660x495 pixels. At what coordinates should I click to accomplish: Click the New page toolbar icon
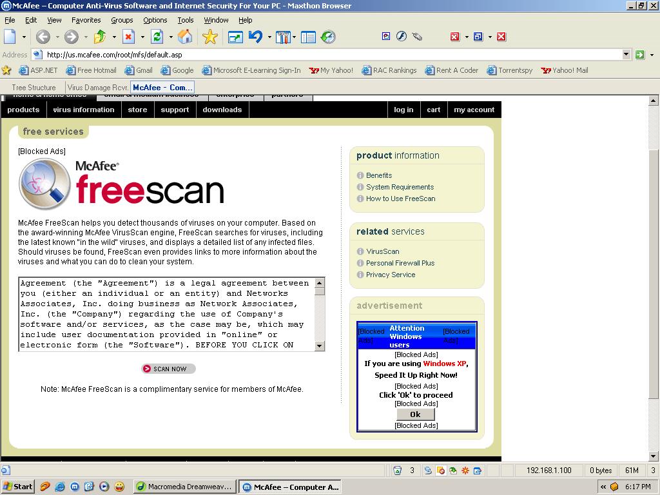pyautogui.click(x=10, y=37)
